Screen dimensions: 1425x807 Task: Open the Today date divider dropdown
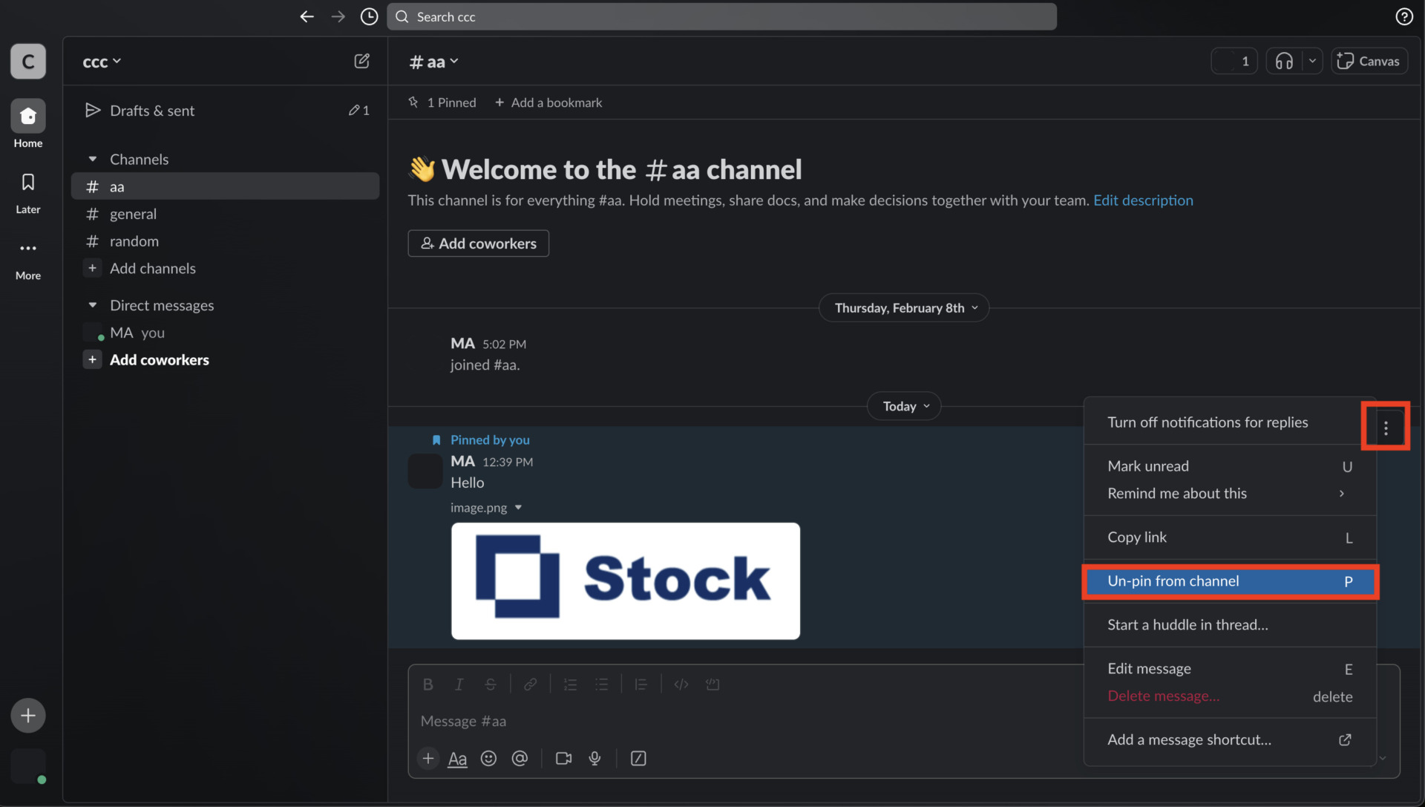click(903, 405)
